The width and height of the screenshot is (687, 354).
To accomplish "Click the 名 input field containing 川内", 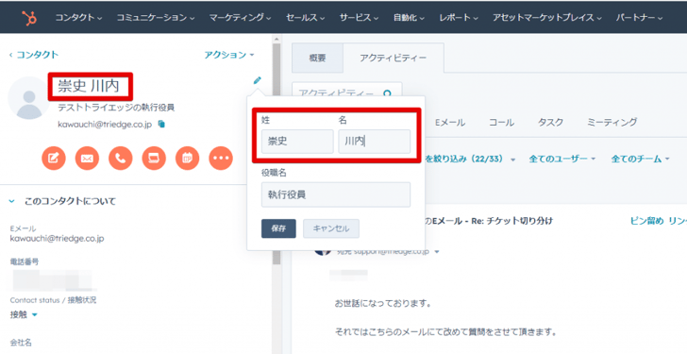I will coord(374,141).
